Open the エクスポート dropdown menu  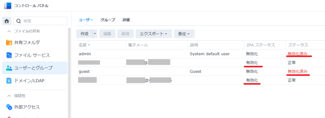pyautogui.click(x=154, y=34)
